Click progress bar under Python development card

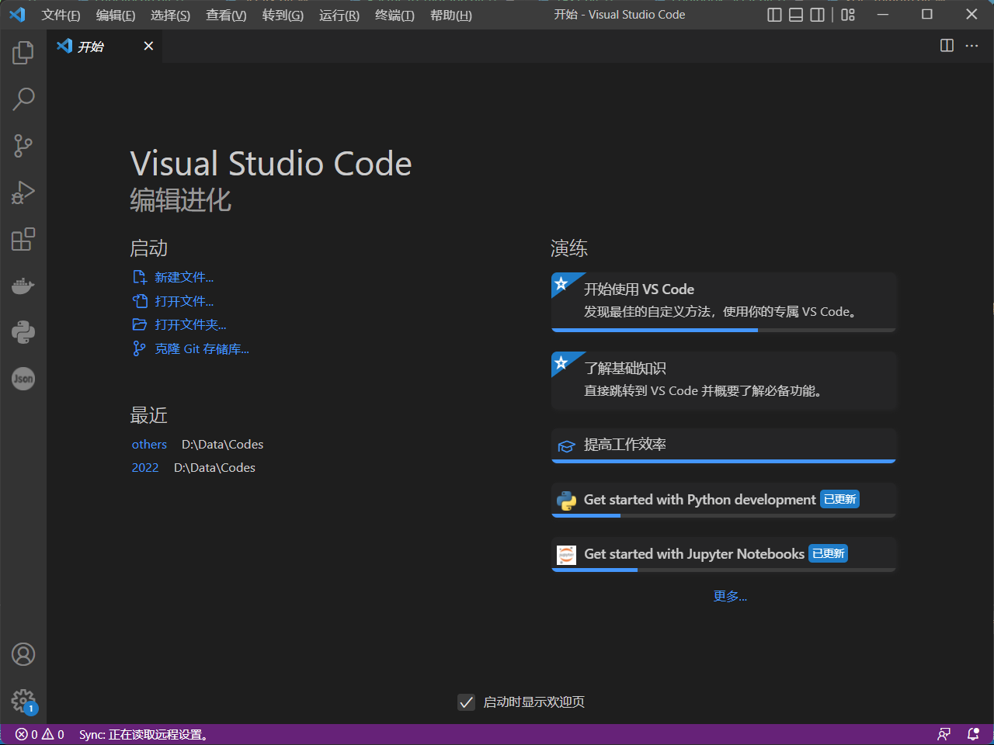(x=724, y=515)
